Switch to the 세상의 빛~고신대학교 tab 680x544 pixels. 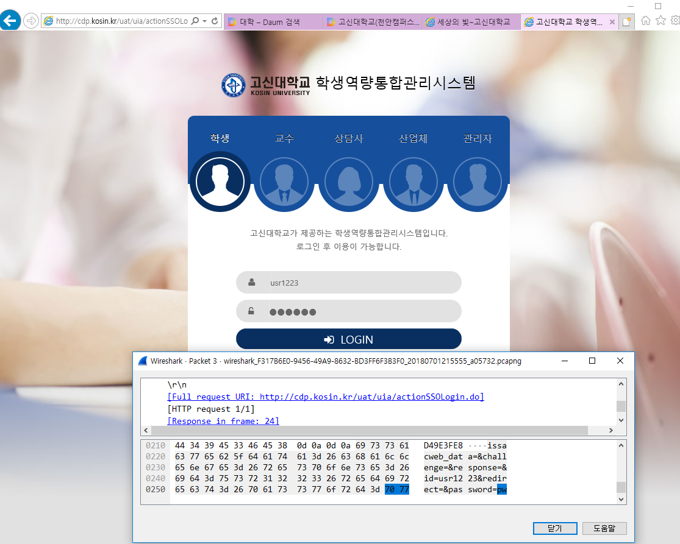[x=471, y=22]
